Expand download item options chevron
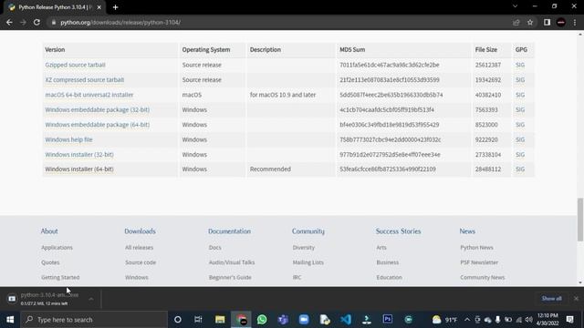The height and width of the screenshot is (328, 584). (91, 299)
